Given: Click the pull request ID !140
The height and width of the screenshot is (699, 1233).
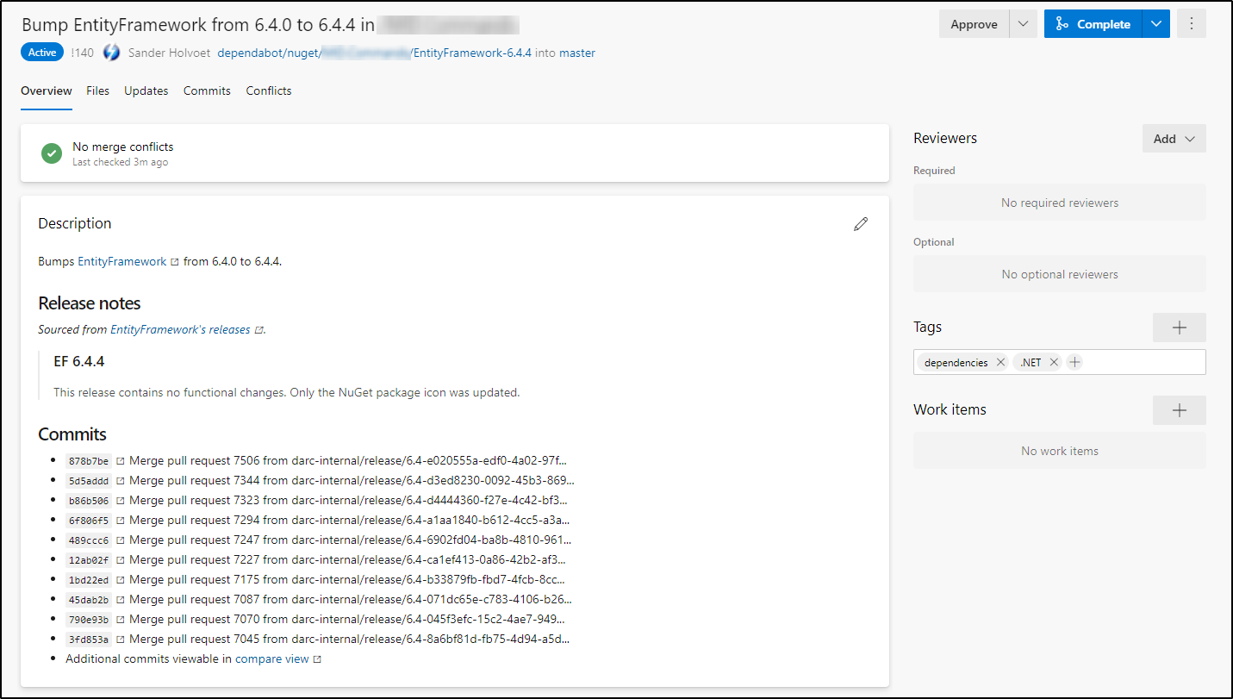Looking at the screenshot, I should (83, 53).
